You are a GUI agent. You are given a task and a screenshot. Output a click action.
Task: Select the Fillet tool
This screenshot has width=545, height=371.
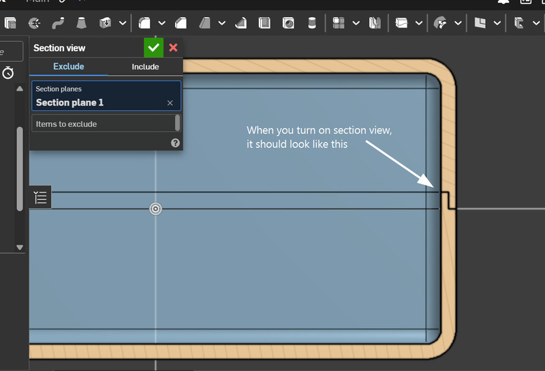144,23
